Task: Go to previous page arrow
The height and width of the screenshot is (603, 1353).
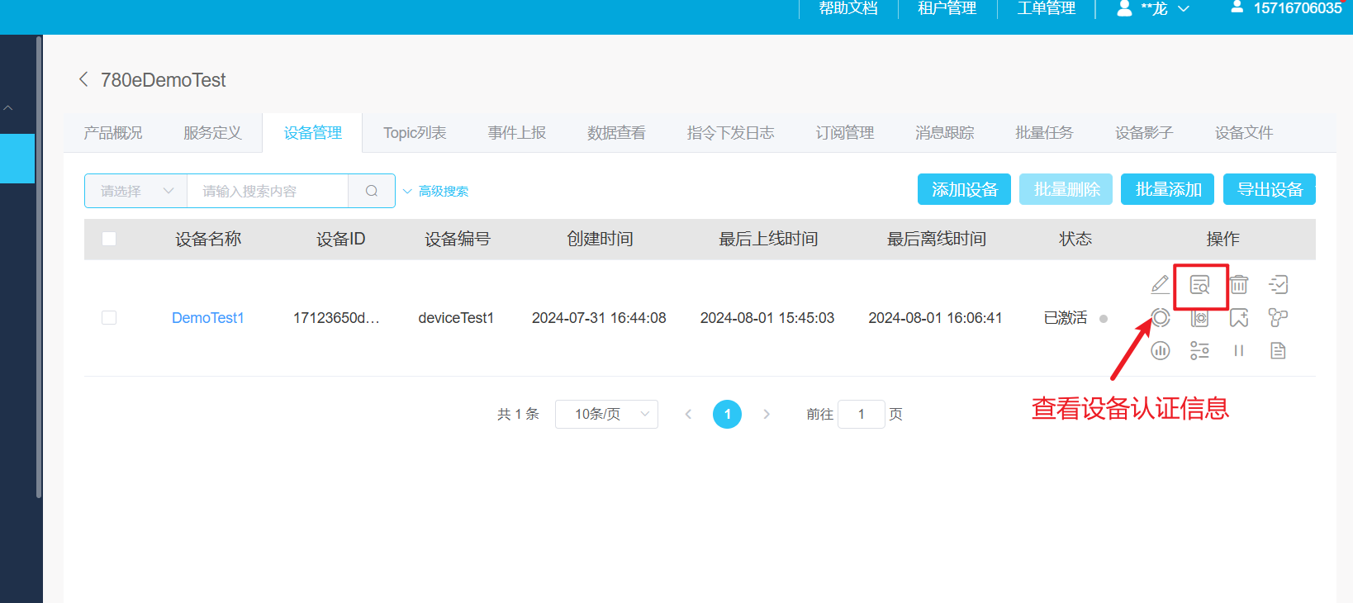Action: click(688, 414)
